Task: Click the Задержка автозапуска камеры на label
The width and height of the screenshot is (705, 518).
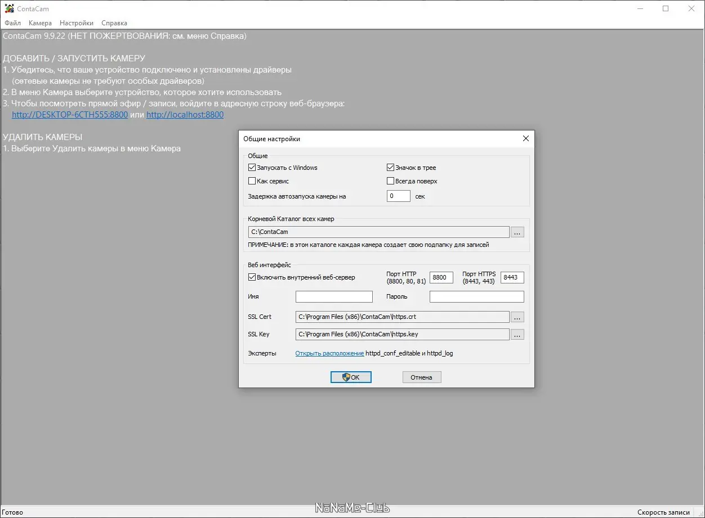Action: [x=297, y=197]
